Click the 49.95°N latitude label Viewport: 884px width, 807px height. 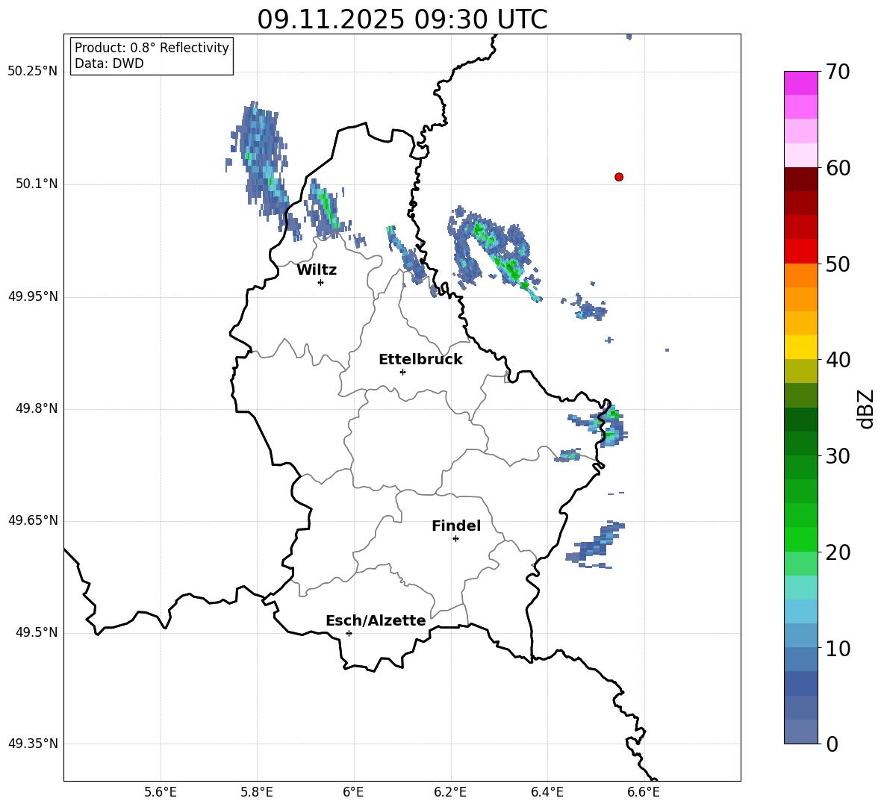pyautogui.click(x=33, y=296)
